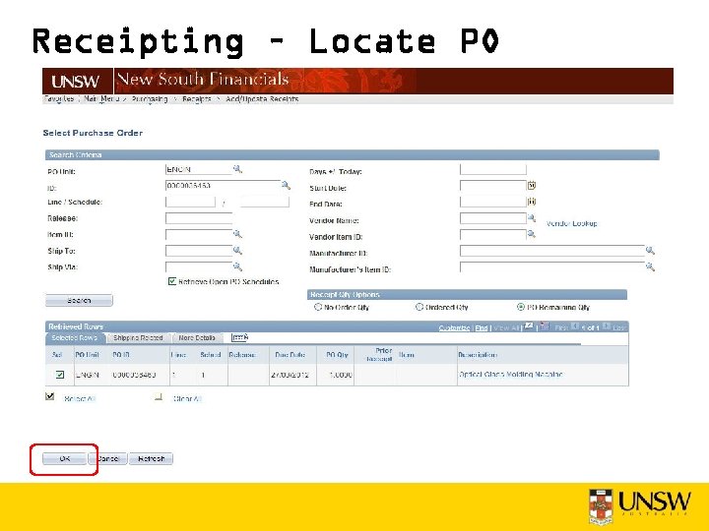
Task: Click Find link in Retrieved Rows header
Action: coord(482,327)
